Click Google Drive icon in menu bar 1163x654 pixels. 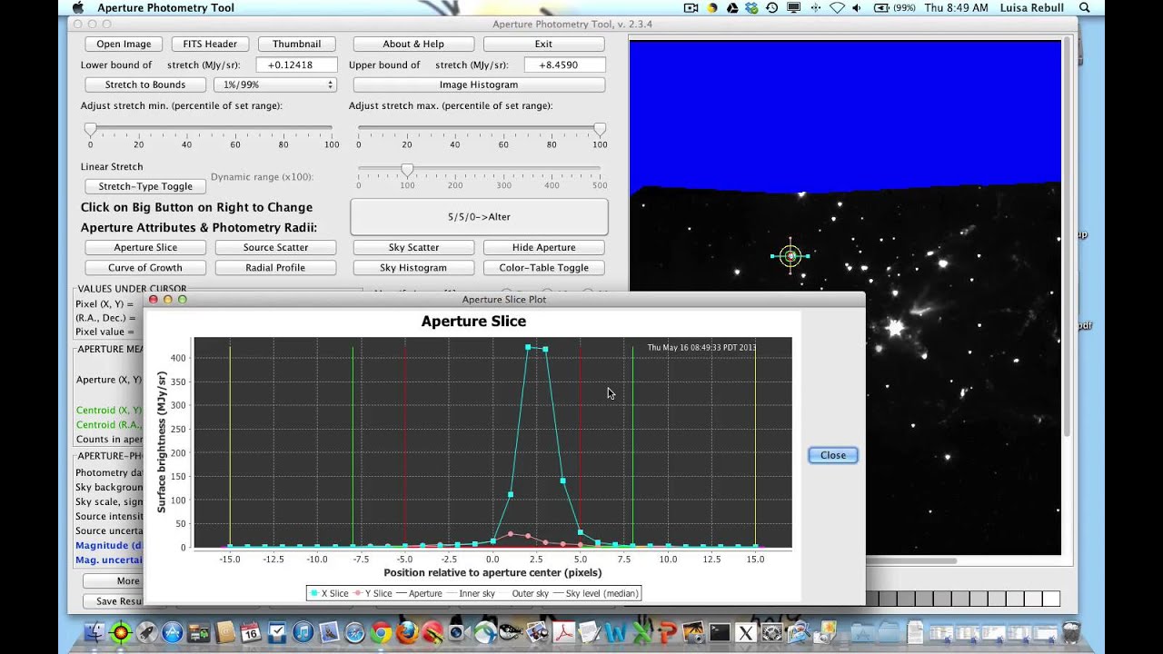click(x=731, y=7)
